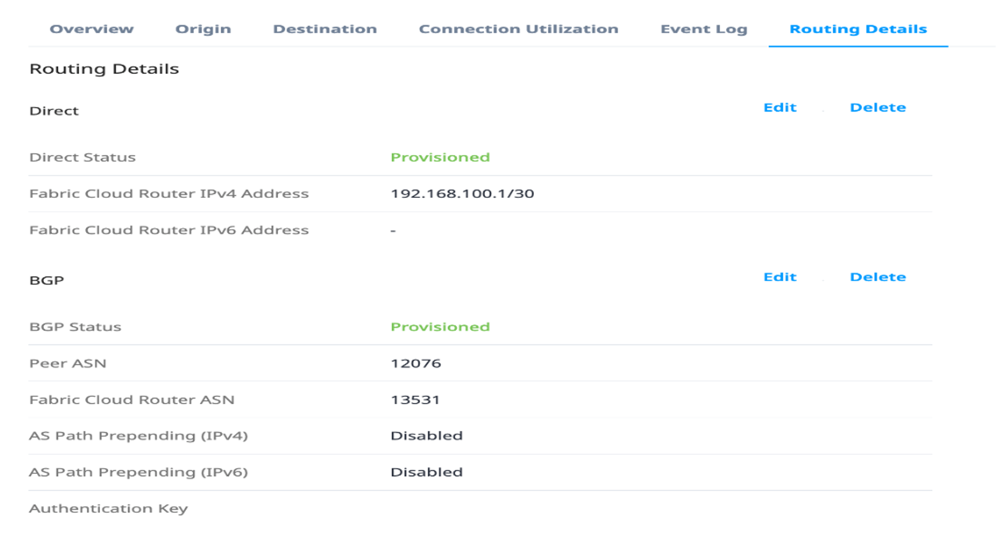Click the Routing Details page heading

(104, 69)
